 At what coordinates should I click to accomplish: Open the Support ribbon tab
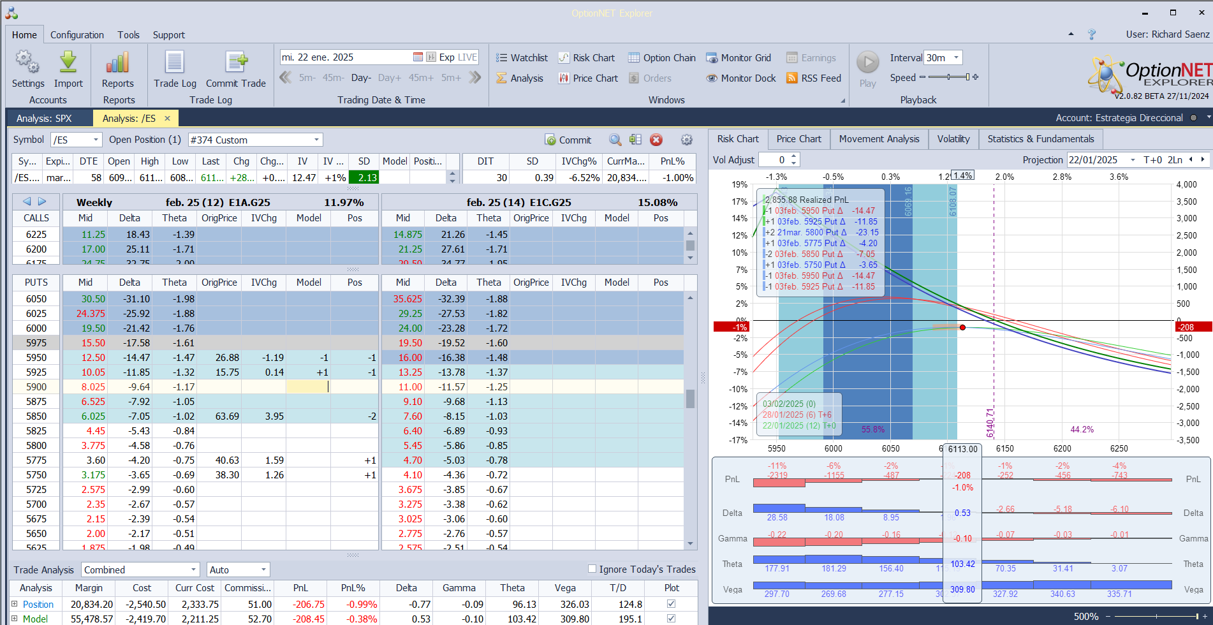(x=169, y=35)
